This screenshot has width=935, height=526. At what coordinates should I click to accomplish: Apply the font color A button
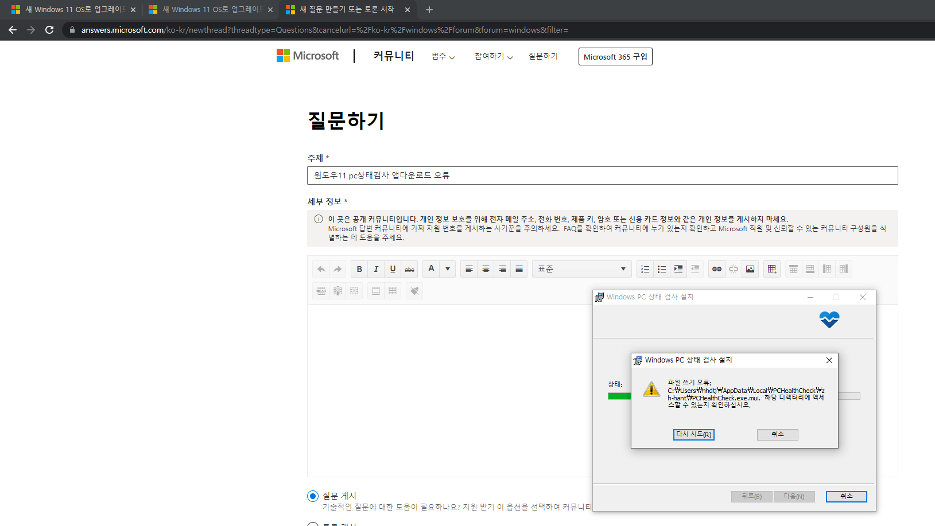pos(431,269)
